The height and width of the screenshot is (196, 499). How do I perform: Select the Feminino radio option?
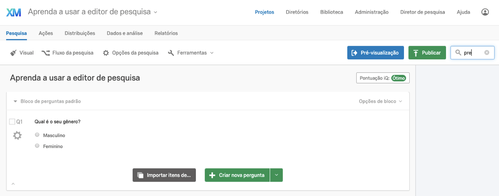pos(37,146)
